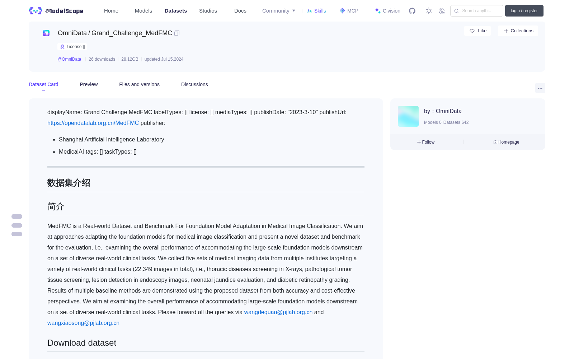The image size is (574, 359).
Task: Open the GitHub icon link
Action: click(x=412, y=11)
